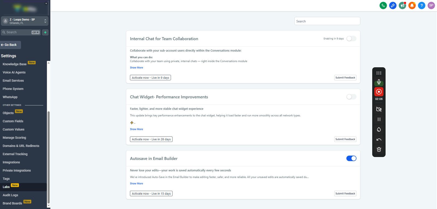The image size is (437, 209).
Task: Submit Feedback for Chat Widget feature
Action: click(346, 139)
